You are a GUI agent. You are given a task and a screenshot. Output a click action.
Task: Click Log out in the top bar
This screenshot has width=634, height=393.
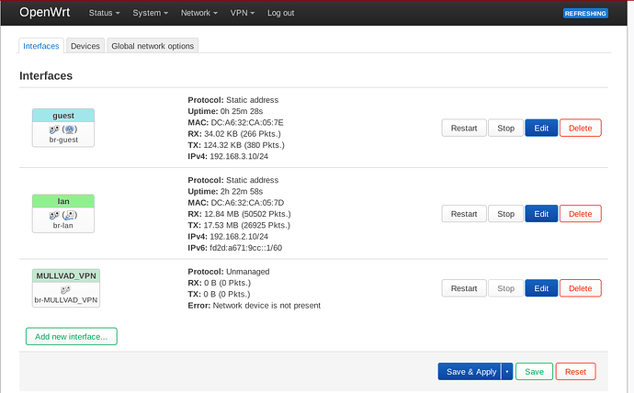pyautogui.click(x=280, y=13)
